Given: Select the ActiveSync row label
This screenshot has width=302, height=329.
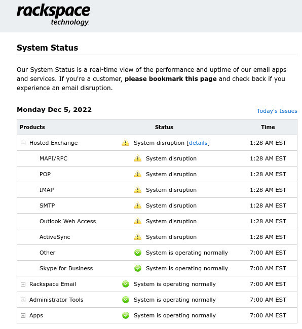Looking at the screenshot, I should pyautogui.click(x=55, y=237).
